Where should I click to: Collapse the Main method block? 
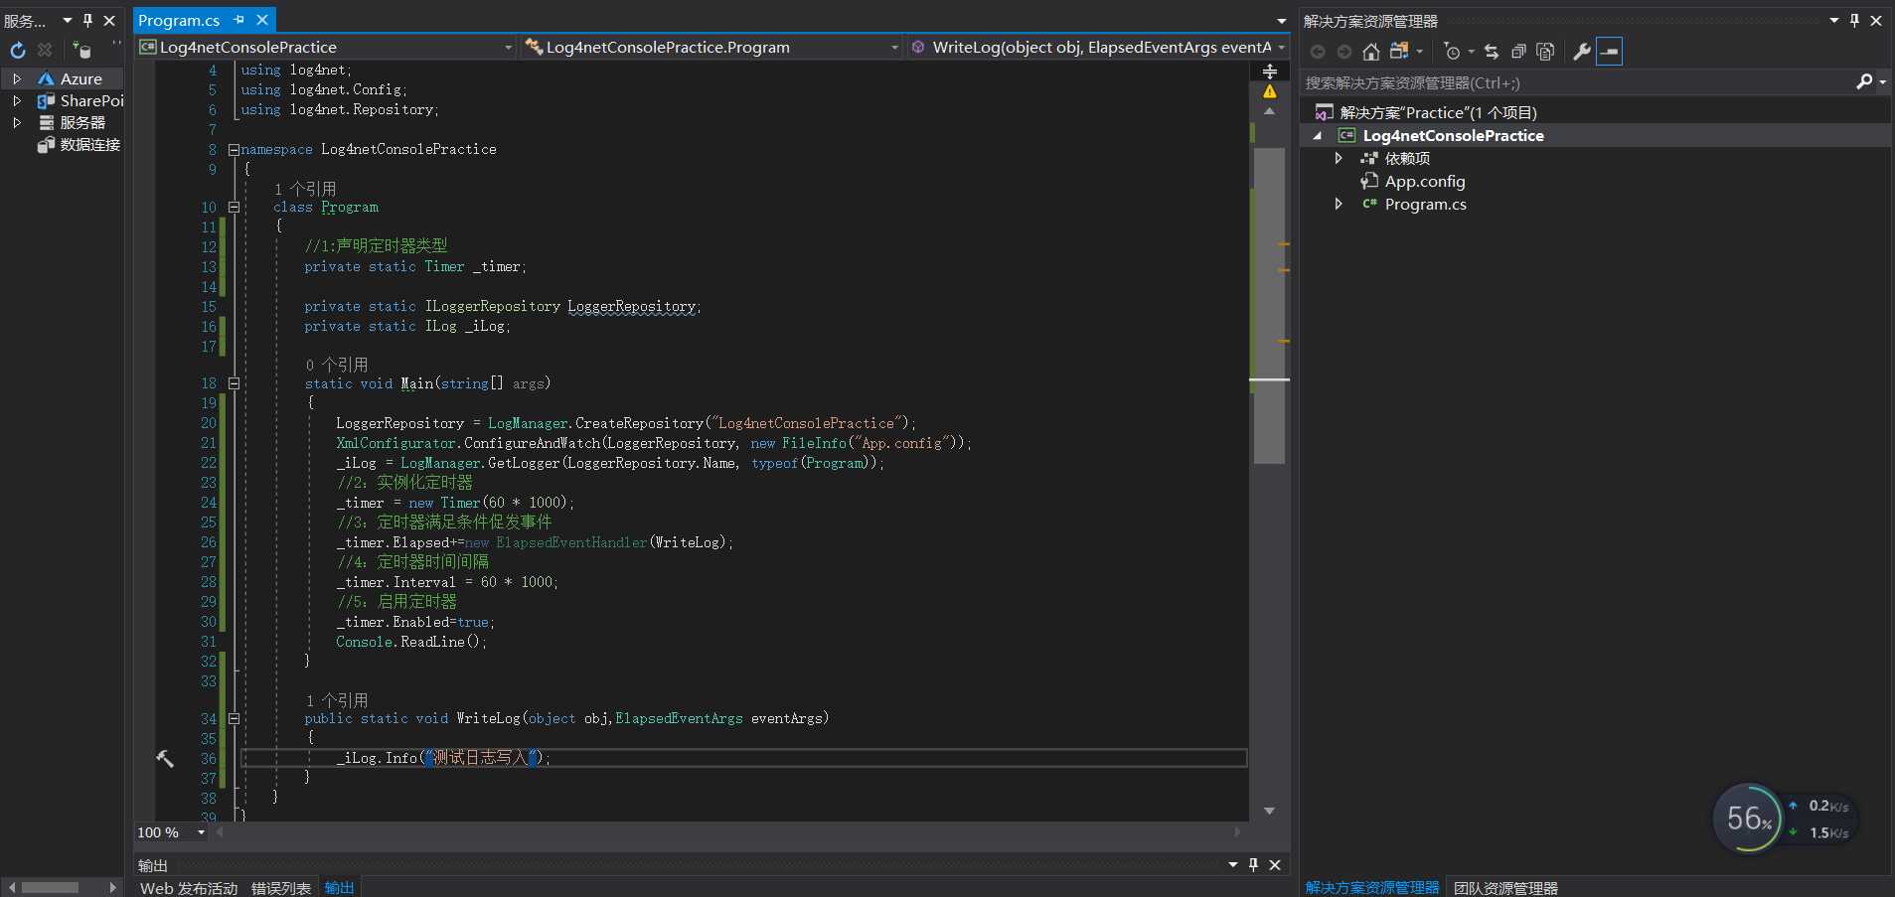pos(234,383)
